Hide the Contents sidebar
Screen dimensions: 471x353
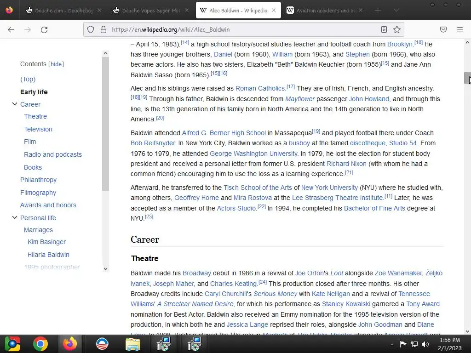(x=57, y=64)
